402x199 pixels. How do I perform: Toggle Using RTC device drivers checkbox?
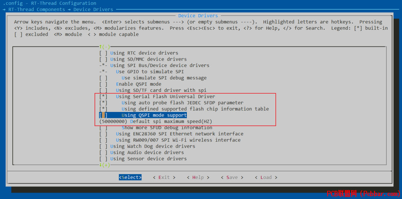tap(103, 53)
